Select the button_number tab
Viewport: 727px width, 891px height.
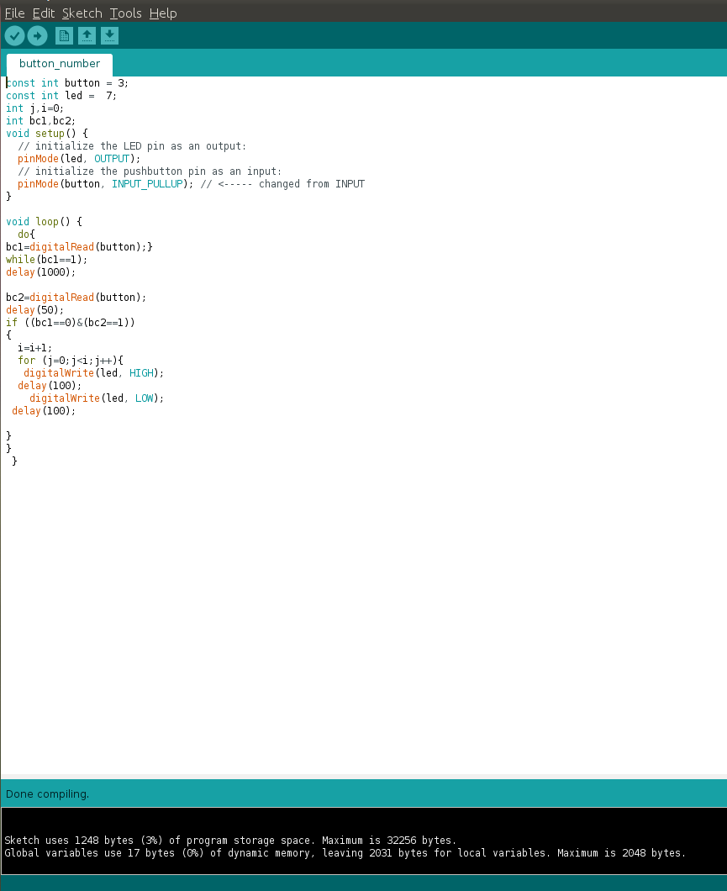pos(60,64)
